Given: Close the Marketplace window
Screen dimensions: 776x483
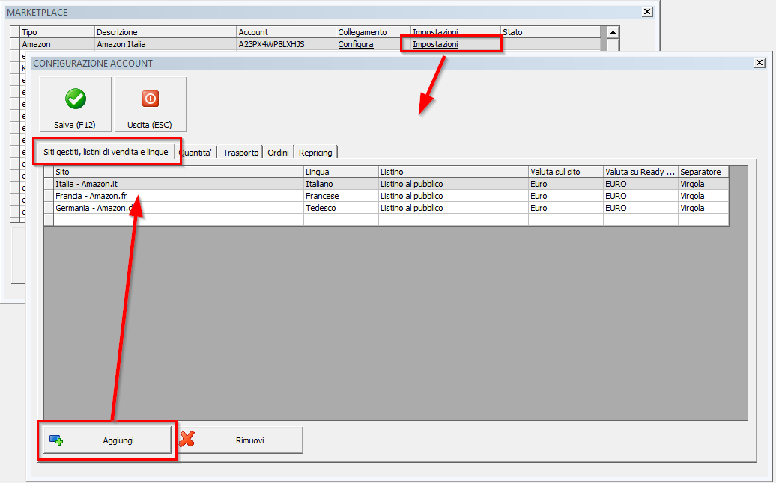Looking at the screenshot, I should point(647,12).
